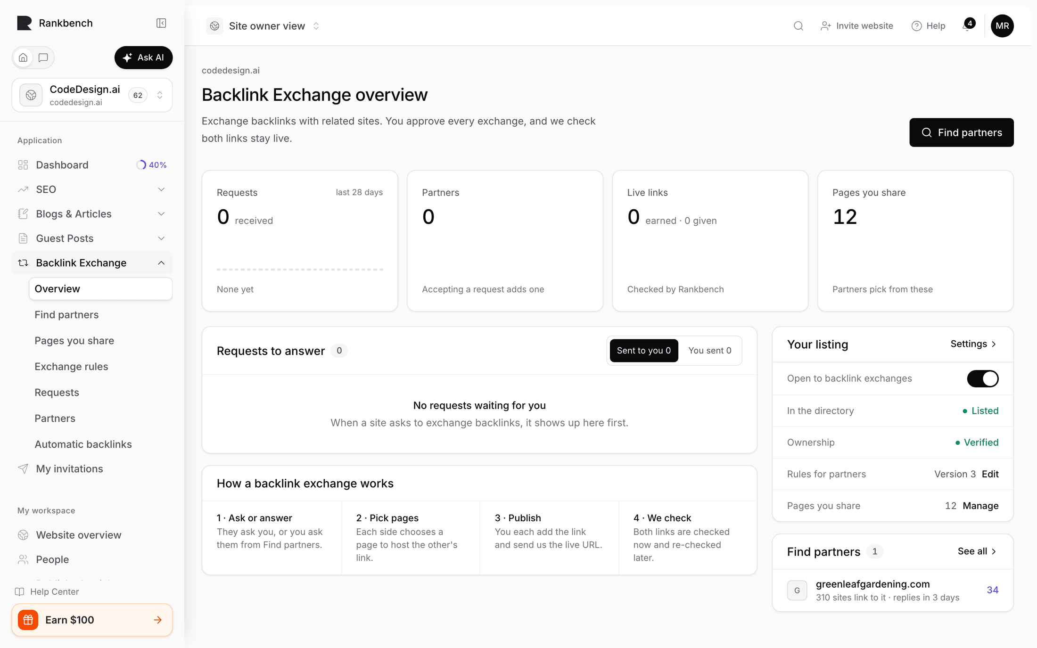This screenshot has height=648, width=1037.
Task: Open the CodeDesign.ai site switcher
Action: tap(92, 95)
